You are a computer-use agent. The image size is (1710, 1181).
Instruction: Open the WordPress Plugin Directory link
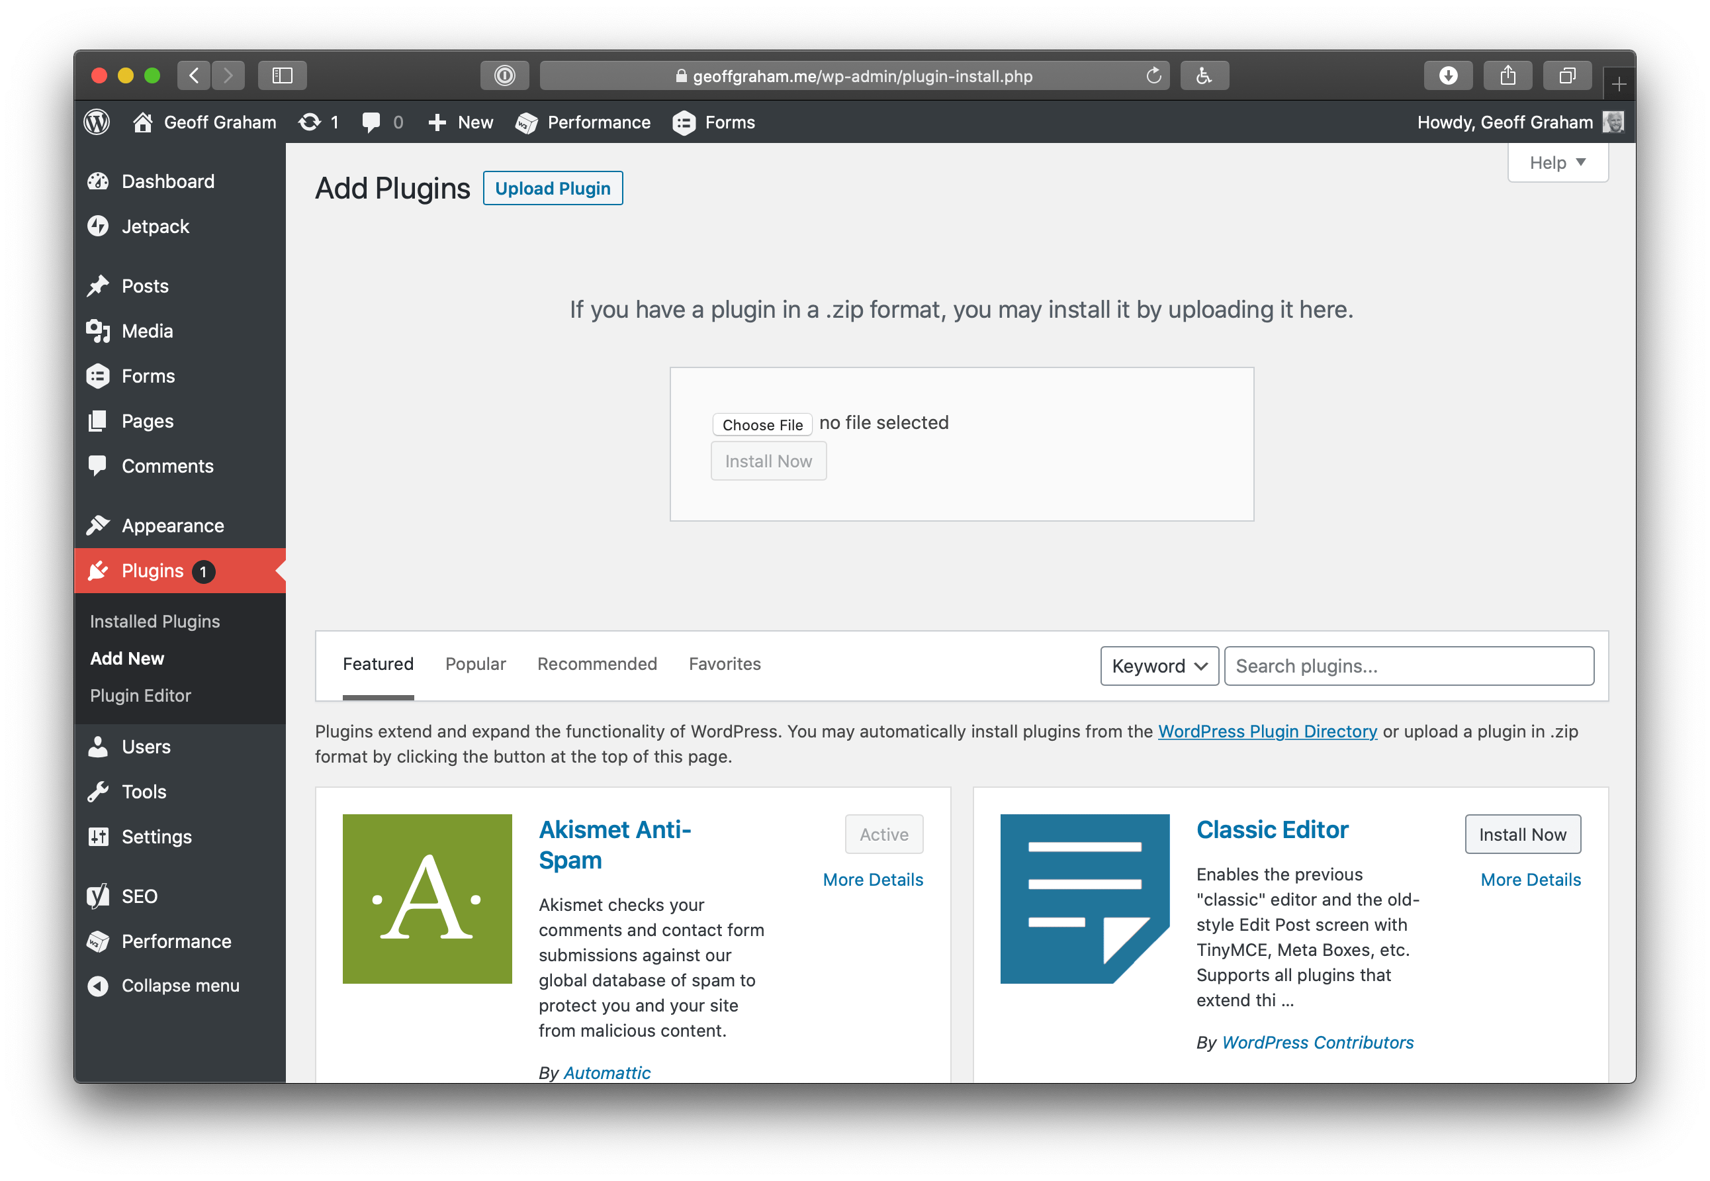[1267, 731]
